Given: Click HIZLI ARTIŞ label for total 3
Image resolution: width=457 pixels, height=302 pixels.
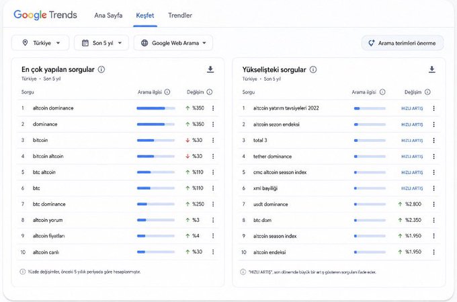Looking at the screenshot, I should [x=412, y=141].
